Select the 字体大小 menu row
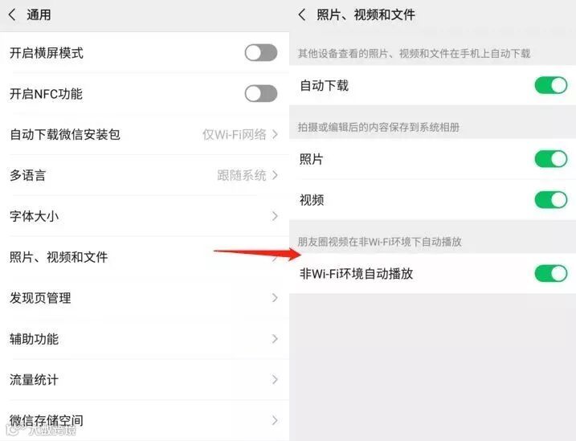 coord(145,216)
